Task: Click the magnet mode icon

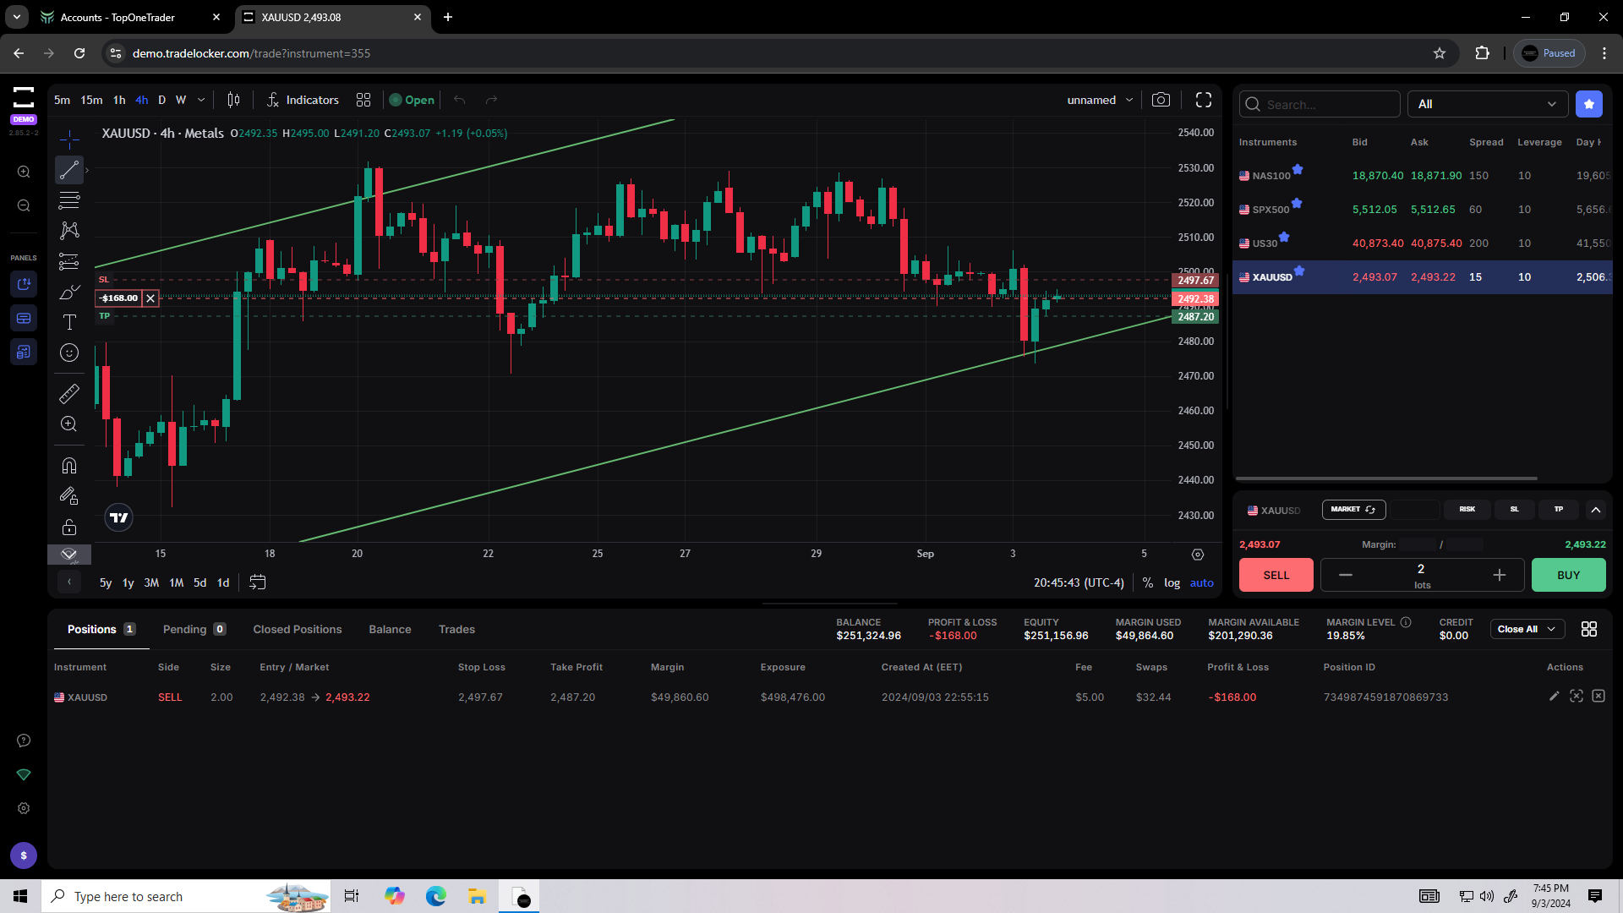Action: (x=69, y=466)
